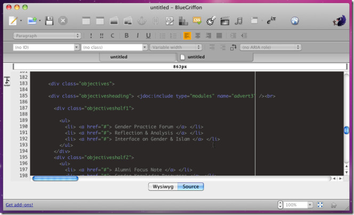This screenshot has width=354, height=215.
Task: Insert a video with clapperboard icon
Action: [x=224, y=21]
